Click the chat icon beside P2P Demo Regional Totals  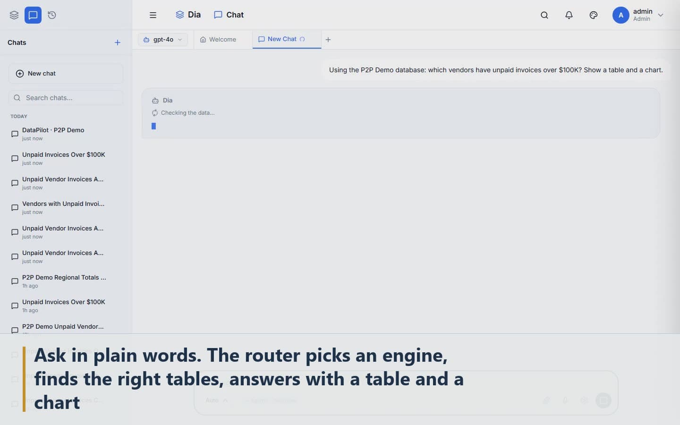(15, 281)
